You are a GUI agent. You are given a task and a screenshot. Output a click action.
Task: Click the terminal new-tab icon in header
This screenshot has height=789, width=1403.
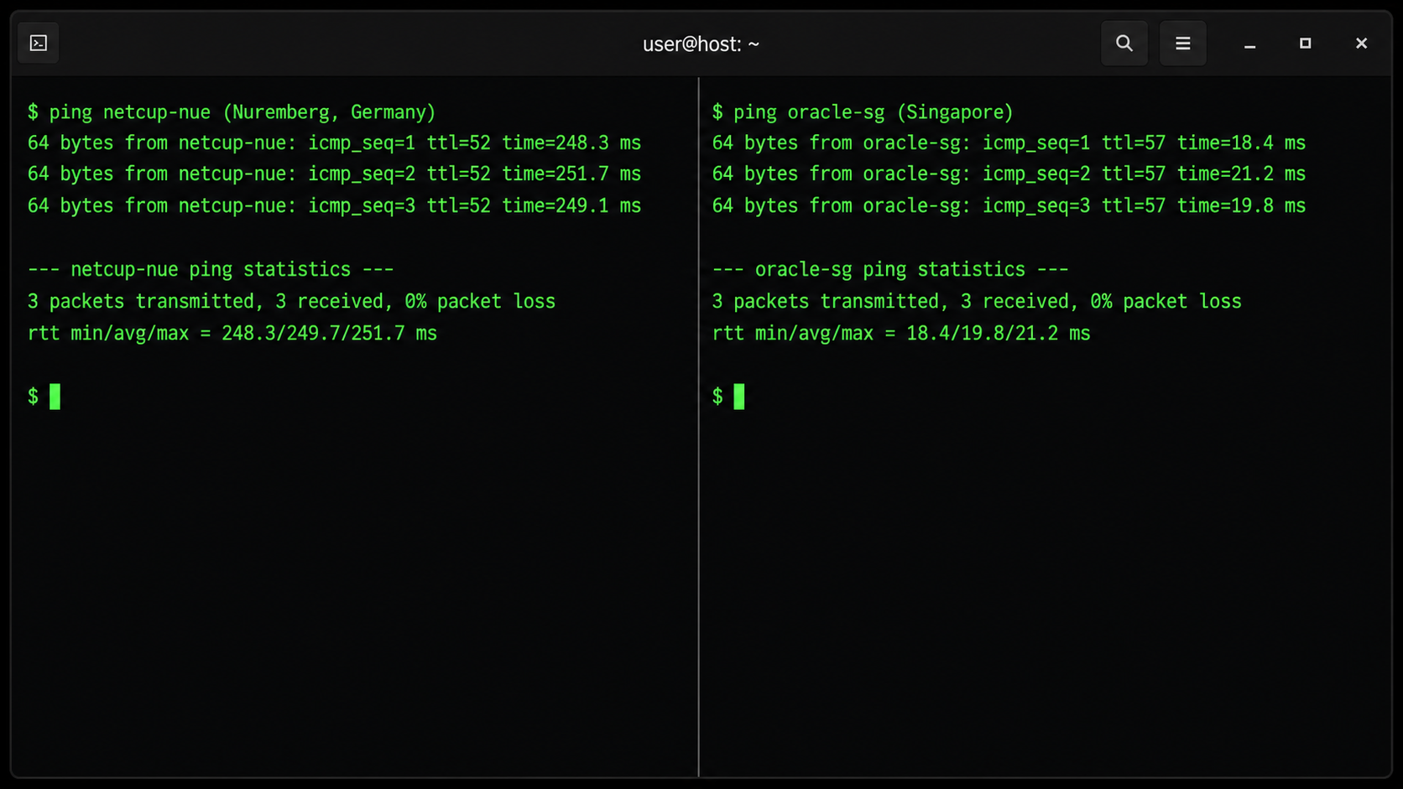(x=39, y=44)
